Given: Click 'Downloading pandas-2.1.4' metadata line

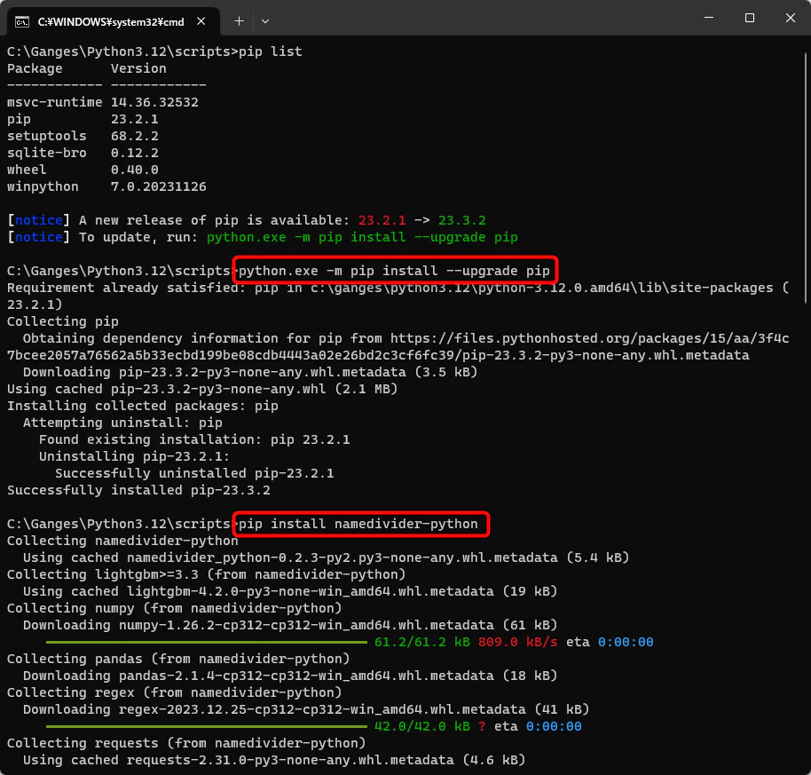Looking at the screenshot, I should pyautogui.click(x=290, y=676).
